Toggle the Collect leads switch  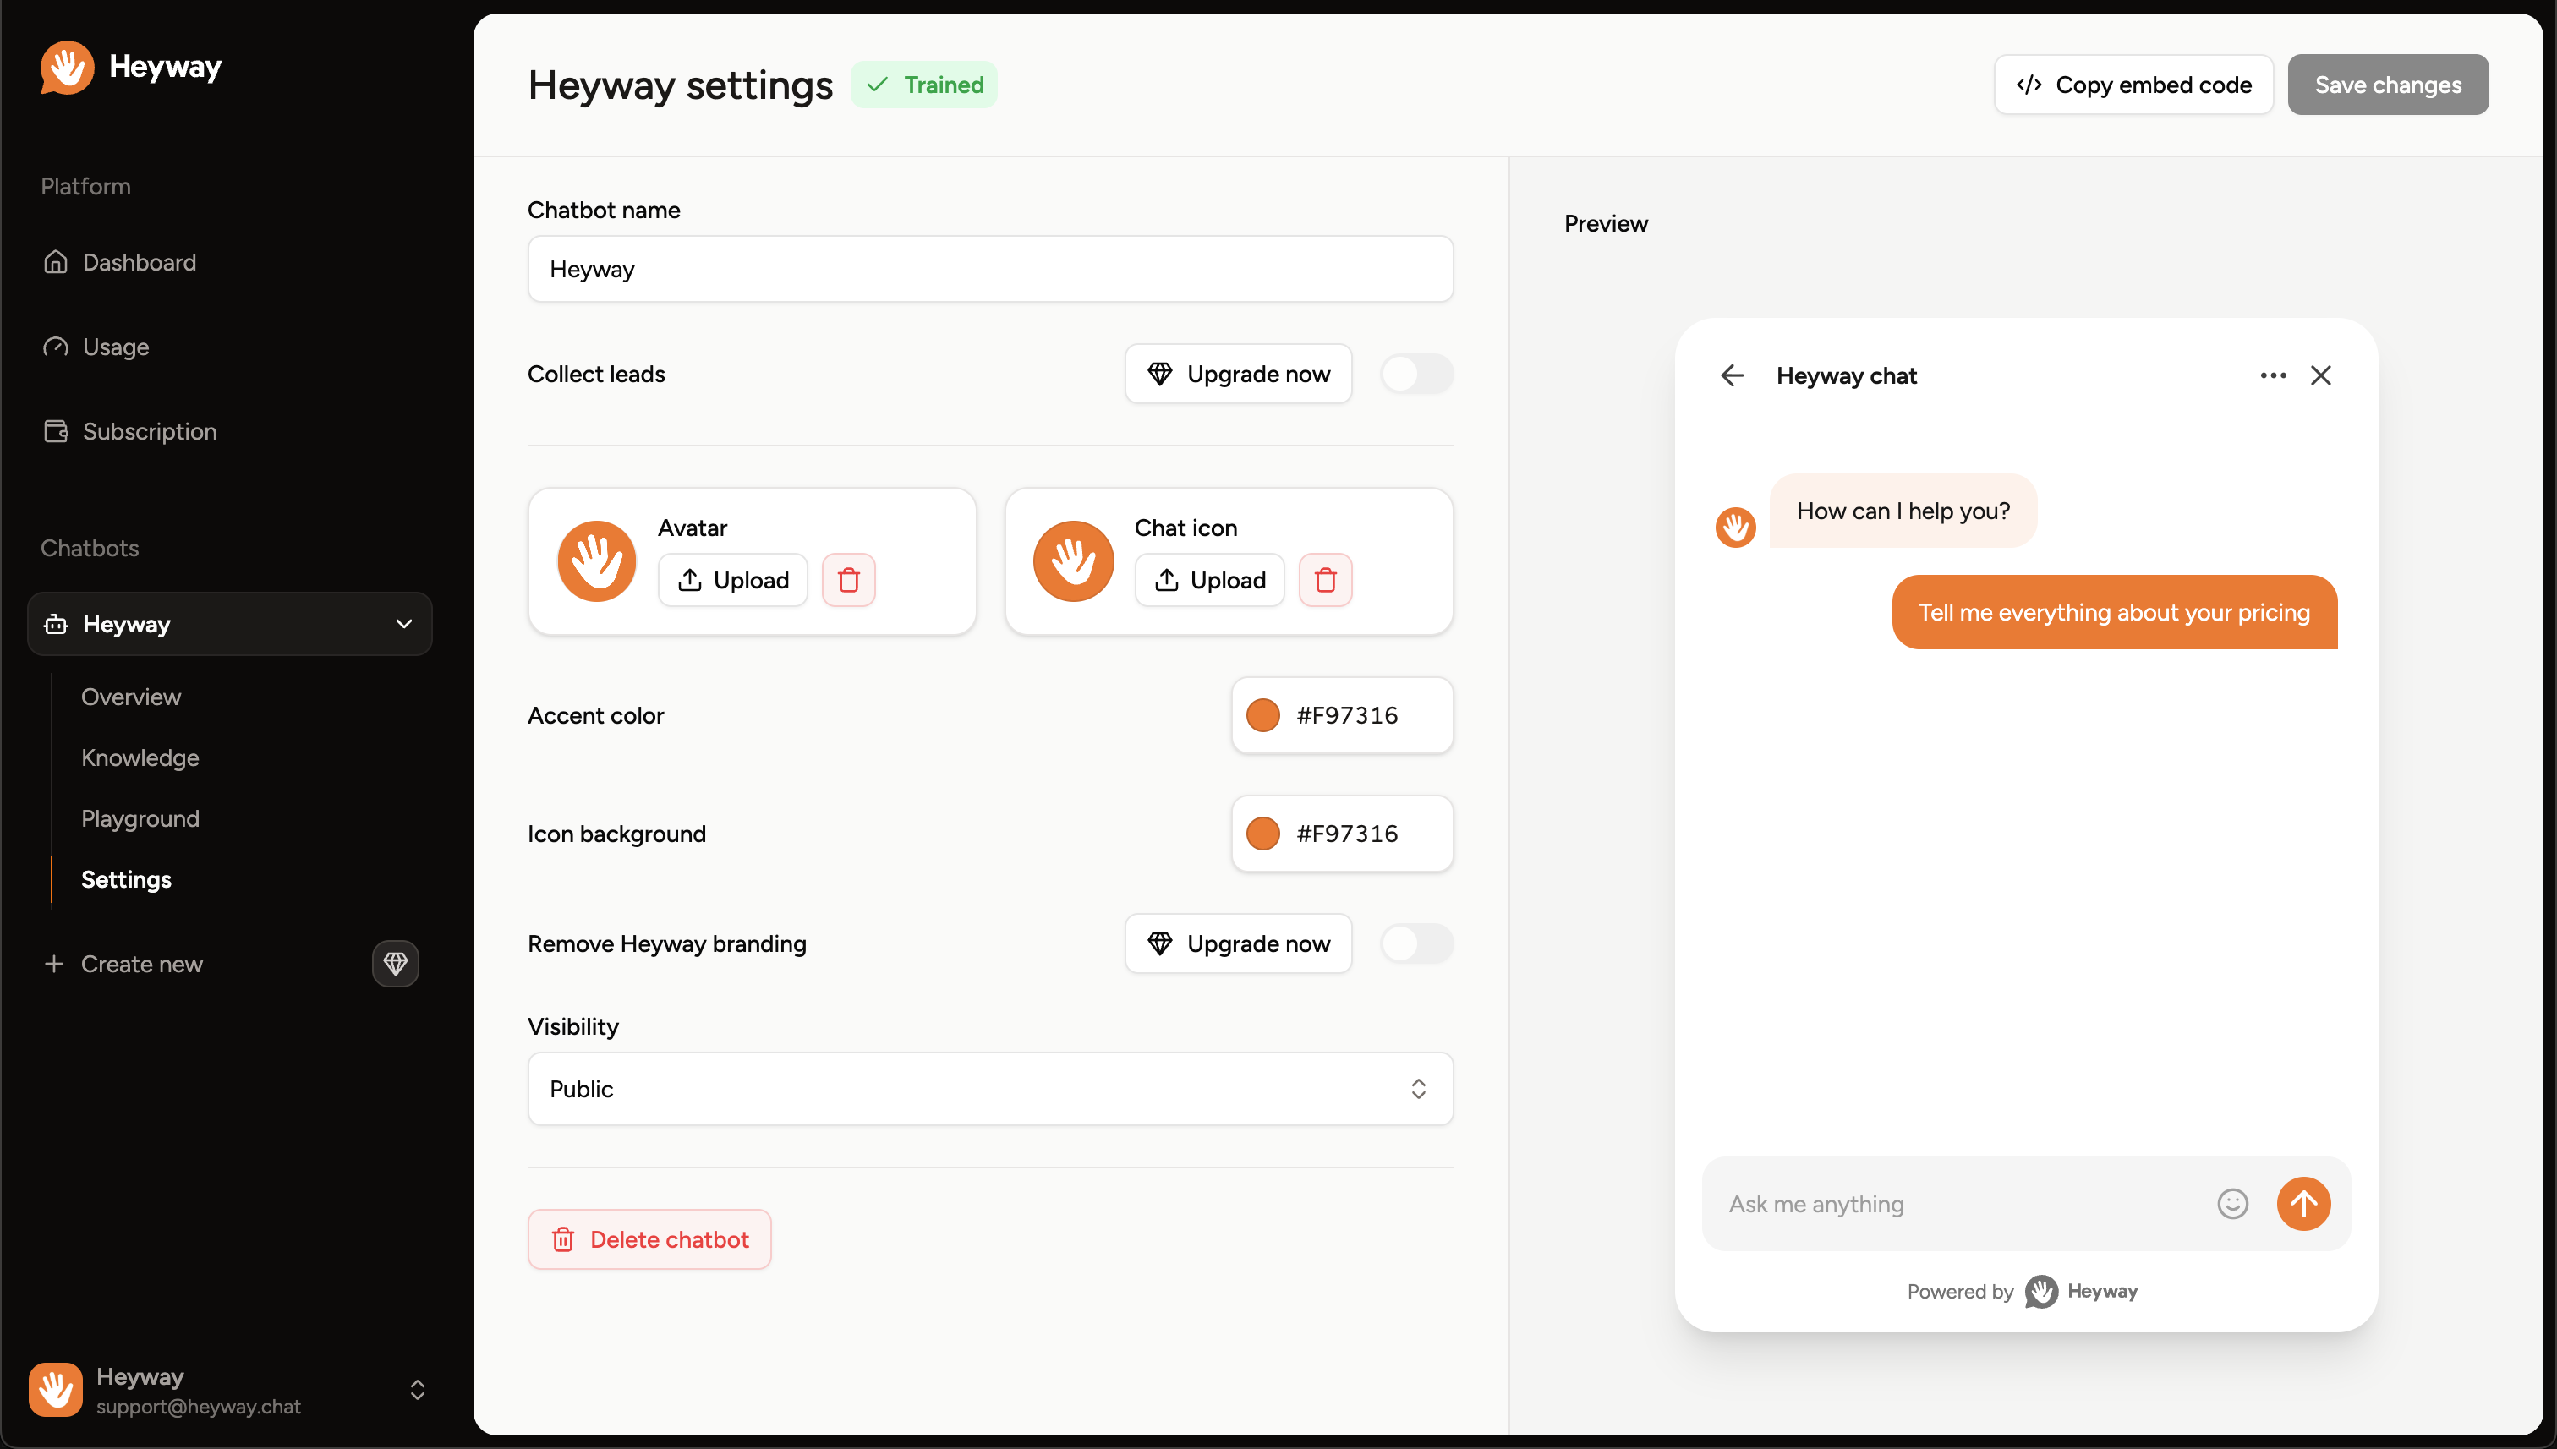click(x=1416, y=375)
